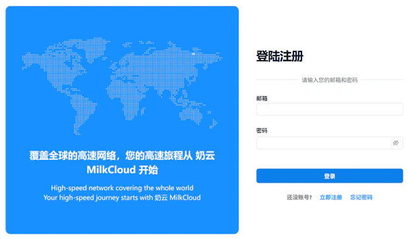The height and width of the screenshot is (239, 409).
Task: Click the 登陆注册 page heading
Action: (280, 56)
